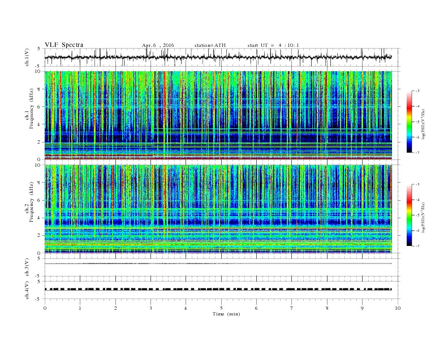
Task: Click the log(PSD) label beside ch.2 colorbar
Action: pyautogui.click(x=424, y=218)
